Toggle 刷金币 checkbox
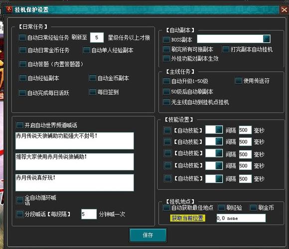 tap(253, 208)
